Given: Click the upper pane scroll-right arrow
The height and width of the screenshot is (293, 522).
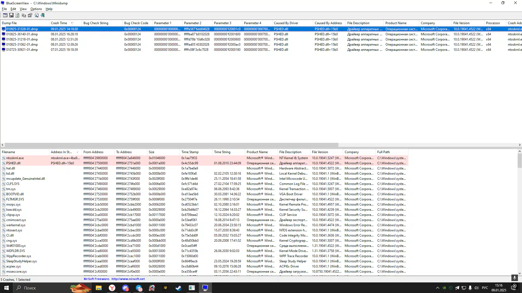Looking at the screenshot, I should 520,145.
